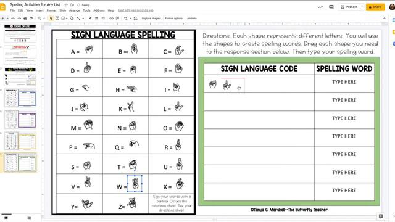
Task: Open the Insert menu
Action: tap(39, 10)
